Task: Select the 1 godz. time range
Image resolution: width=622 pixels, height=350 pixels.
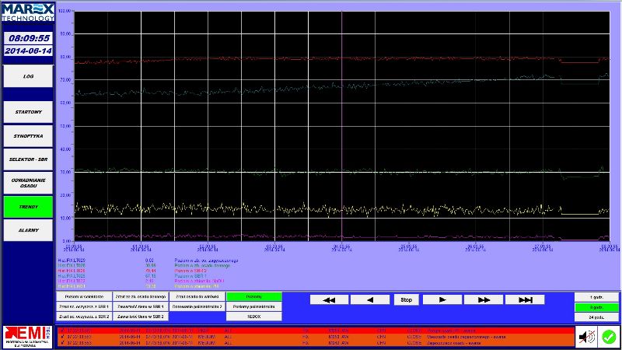Action: 597,296
